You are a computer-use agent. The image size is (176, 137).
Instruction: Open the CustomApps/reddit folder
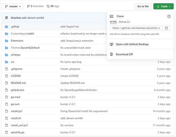coord(22,34)
